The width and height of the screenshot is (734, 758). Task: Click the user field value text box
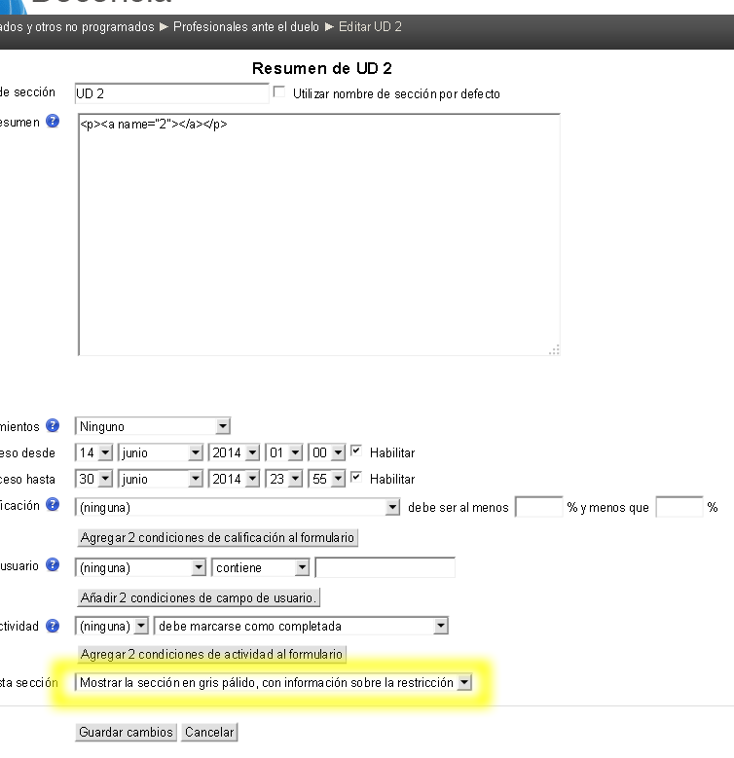(385, 567)
